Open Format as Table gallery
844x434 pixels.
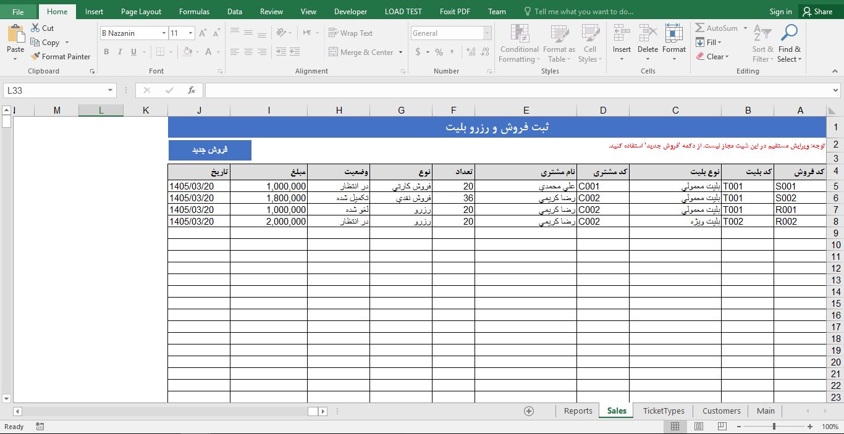click(x=559, y=43)
